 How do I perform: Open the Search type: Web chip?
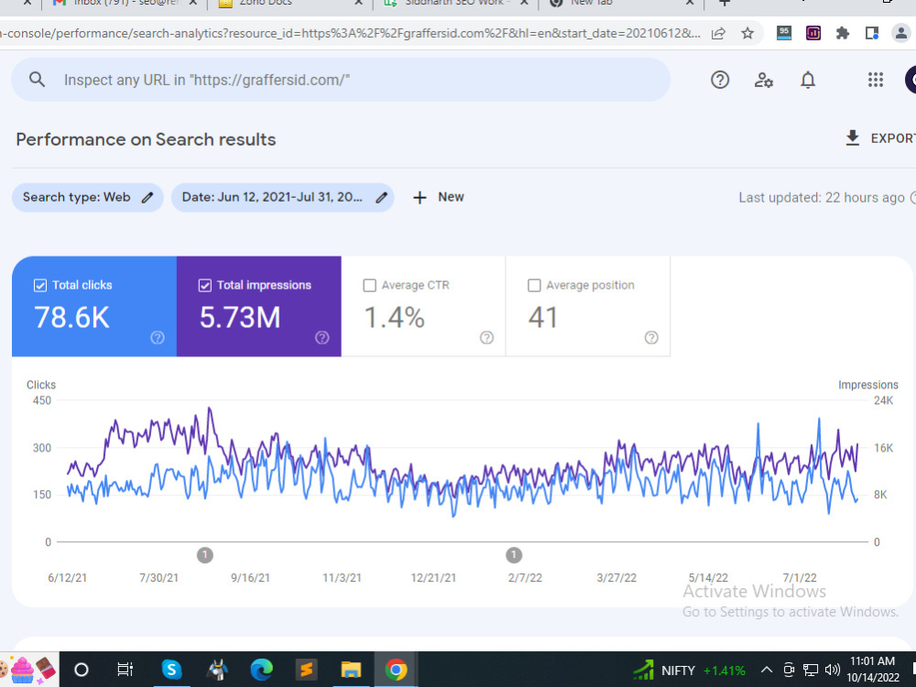click(x=88, y=198)
